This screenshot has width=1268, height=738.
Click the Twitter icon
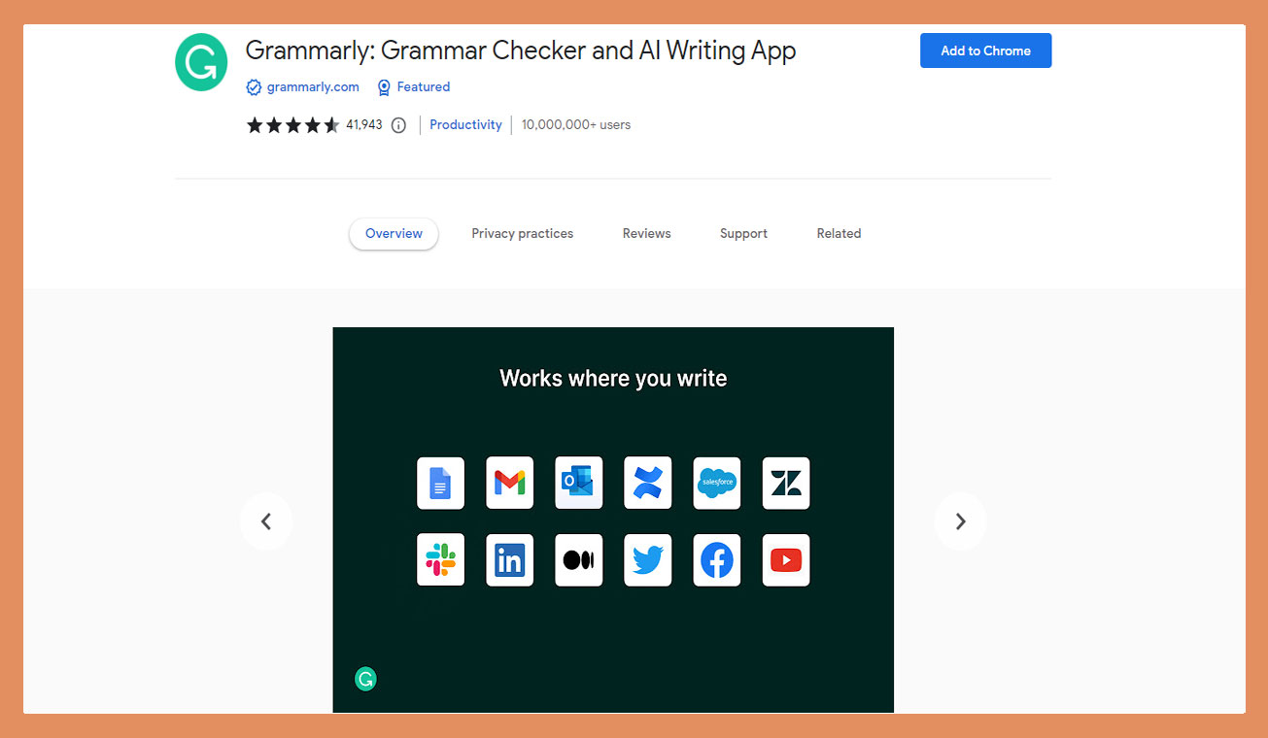(x=647, y=559)
